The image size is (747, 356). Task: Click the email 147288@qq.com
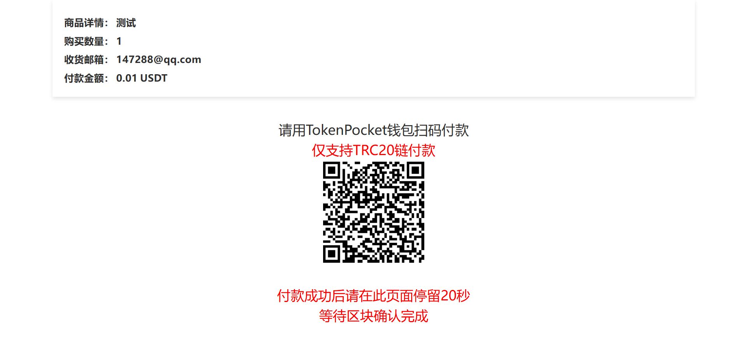(x=159, y=59)
